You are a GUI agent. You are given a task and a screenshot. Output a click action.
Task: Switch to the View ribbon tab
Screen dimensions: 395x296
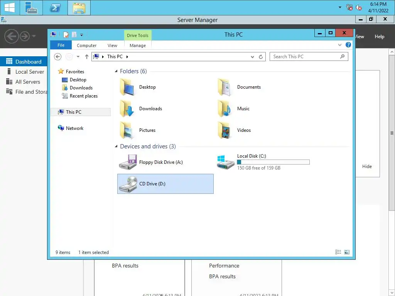coord(112,45)
